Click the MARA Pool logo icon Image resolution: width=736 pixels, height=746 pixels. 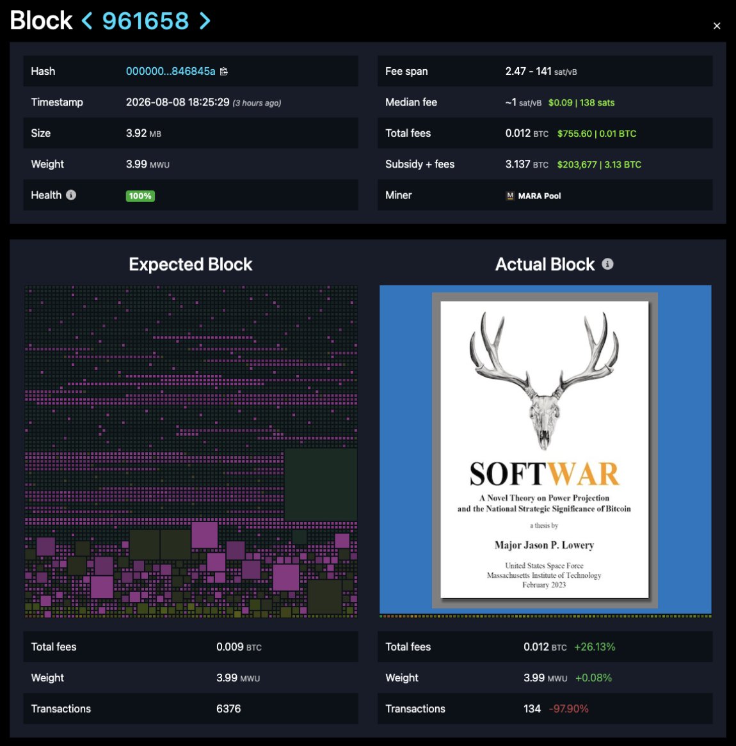(x=510, y=196)
